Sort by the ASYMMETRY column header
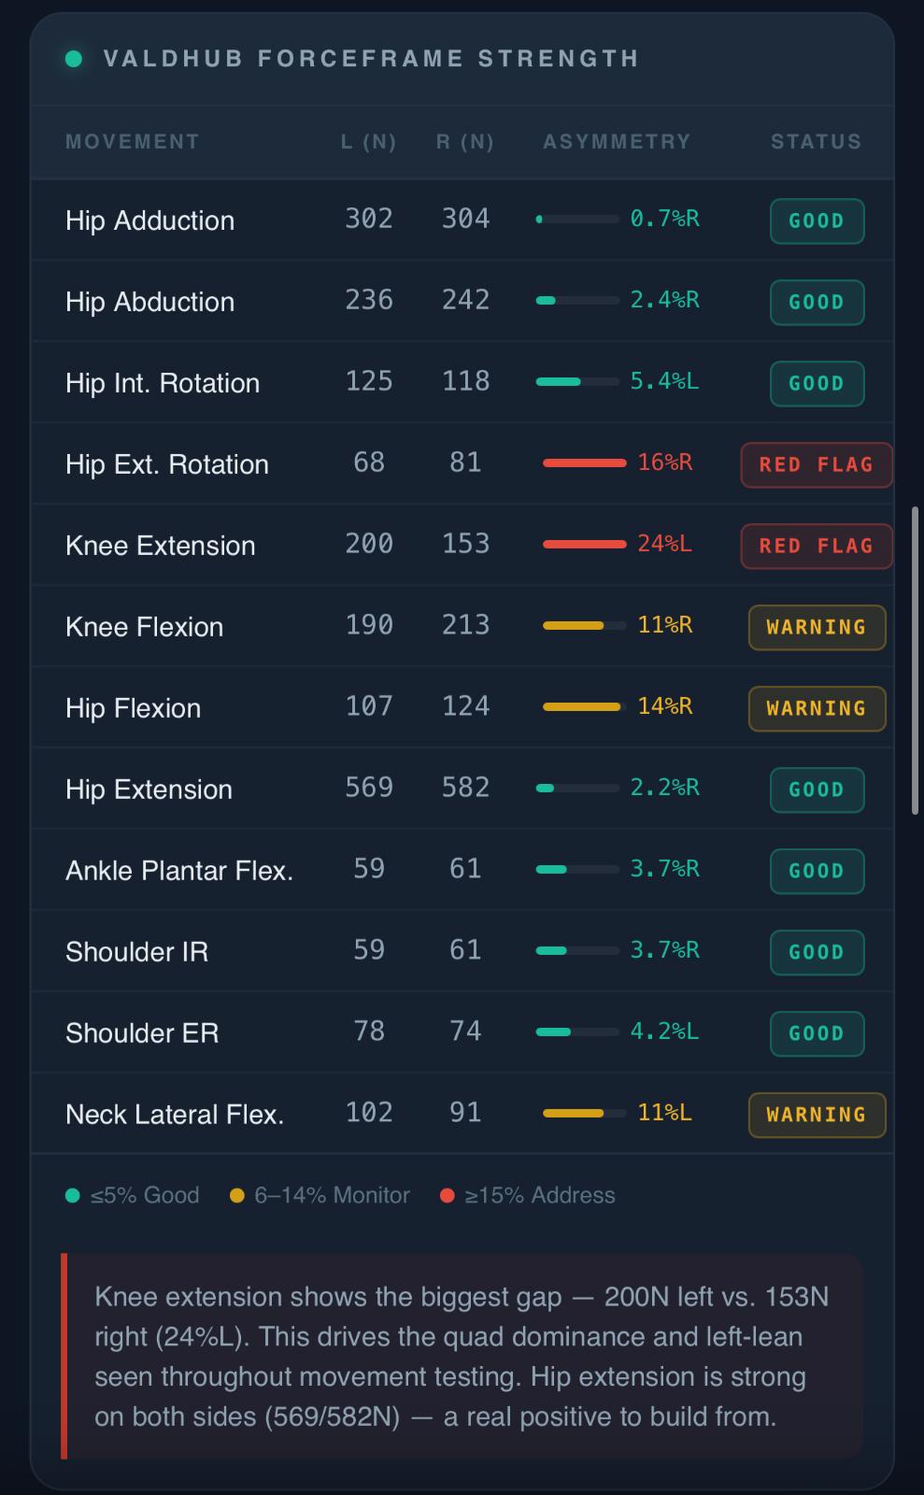 coord(617,142)
